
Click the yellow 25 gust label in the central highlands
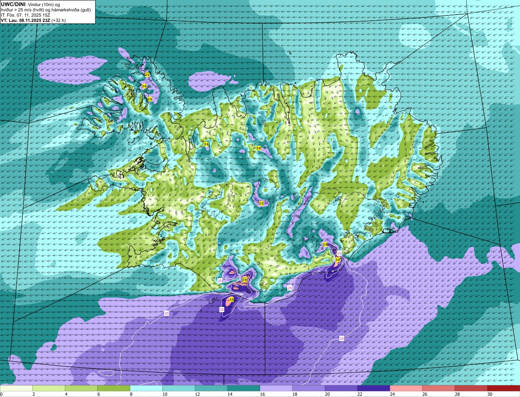coord(261,203)
